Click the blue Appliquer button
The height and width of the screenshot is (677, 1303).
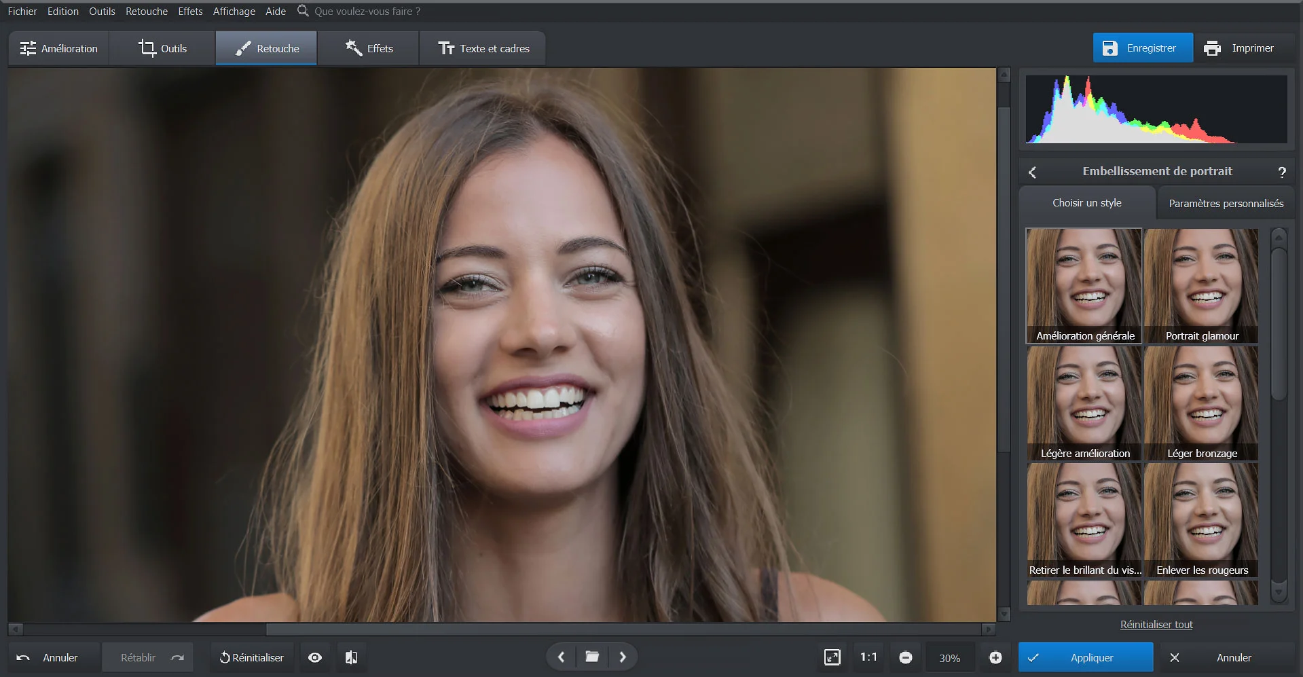point(1086,657)
